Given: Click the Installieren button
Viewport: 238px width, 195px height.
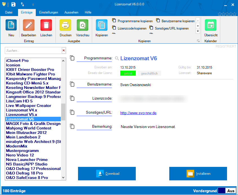Looking at the screenshot, I should [198, 174].
